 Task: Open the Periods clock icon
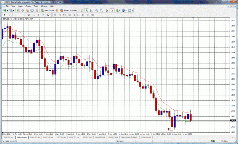123,10
